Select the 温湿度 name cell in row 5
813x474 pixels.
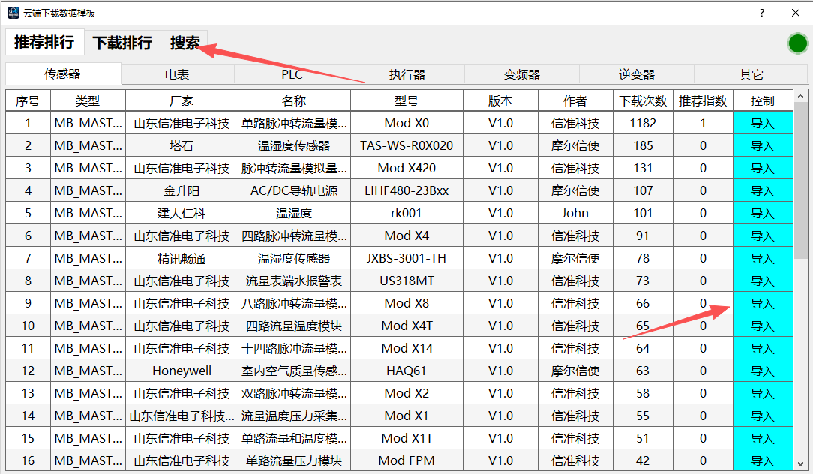coord(294,213)
